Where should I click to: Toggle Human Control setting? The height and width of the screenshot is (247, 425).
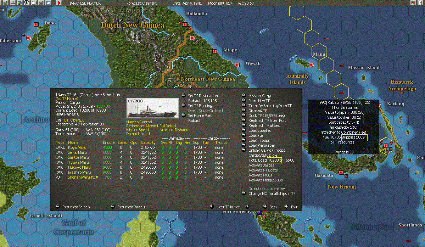[x=139, y=122]
